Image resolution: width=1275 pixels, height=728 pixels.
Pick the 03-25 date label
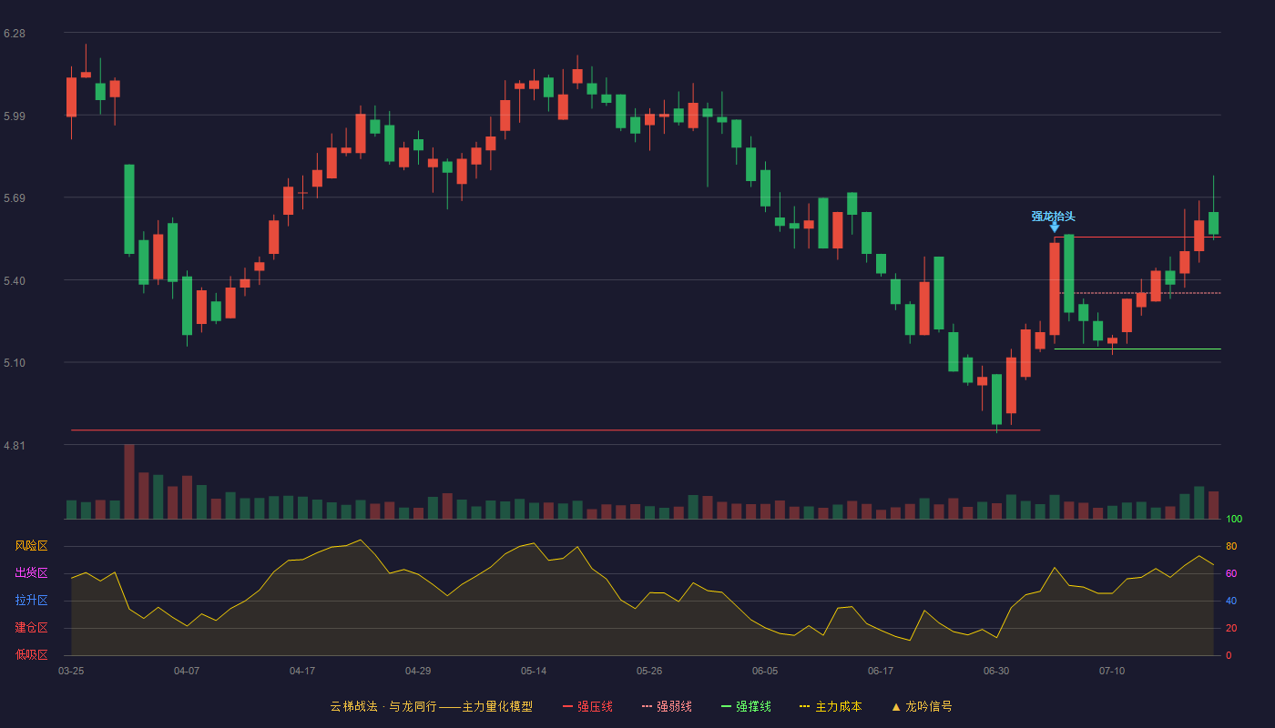click(71, 671)
